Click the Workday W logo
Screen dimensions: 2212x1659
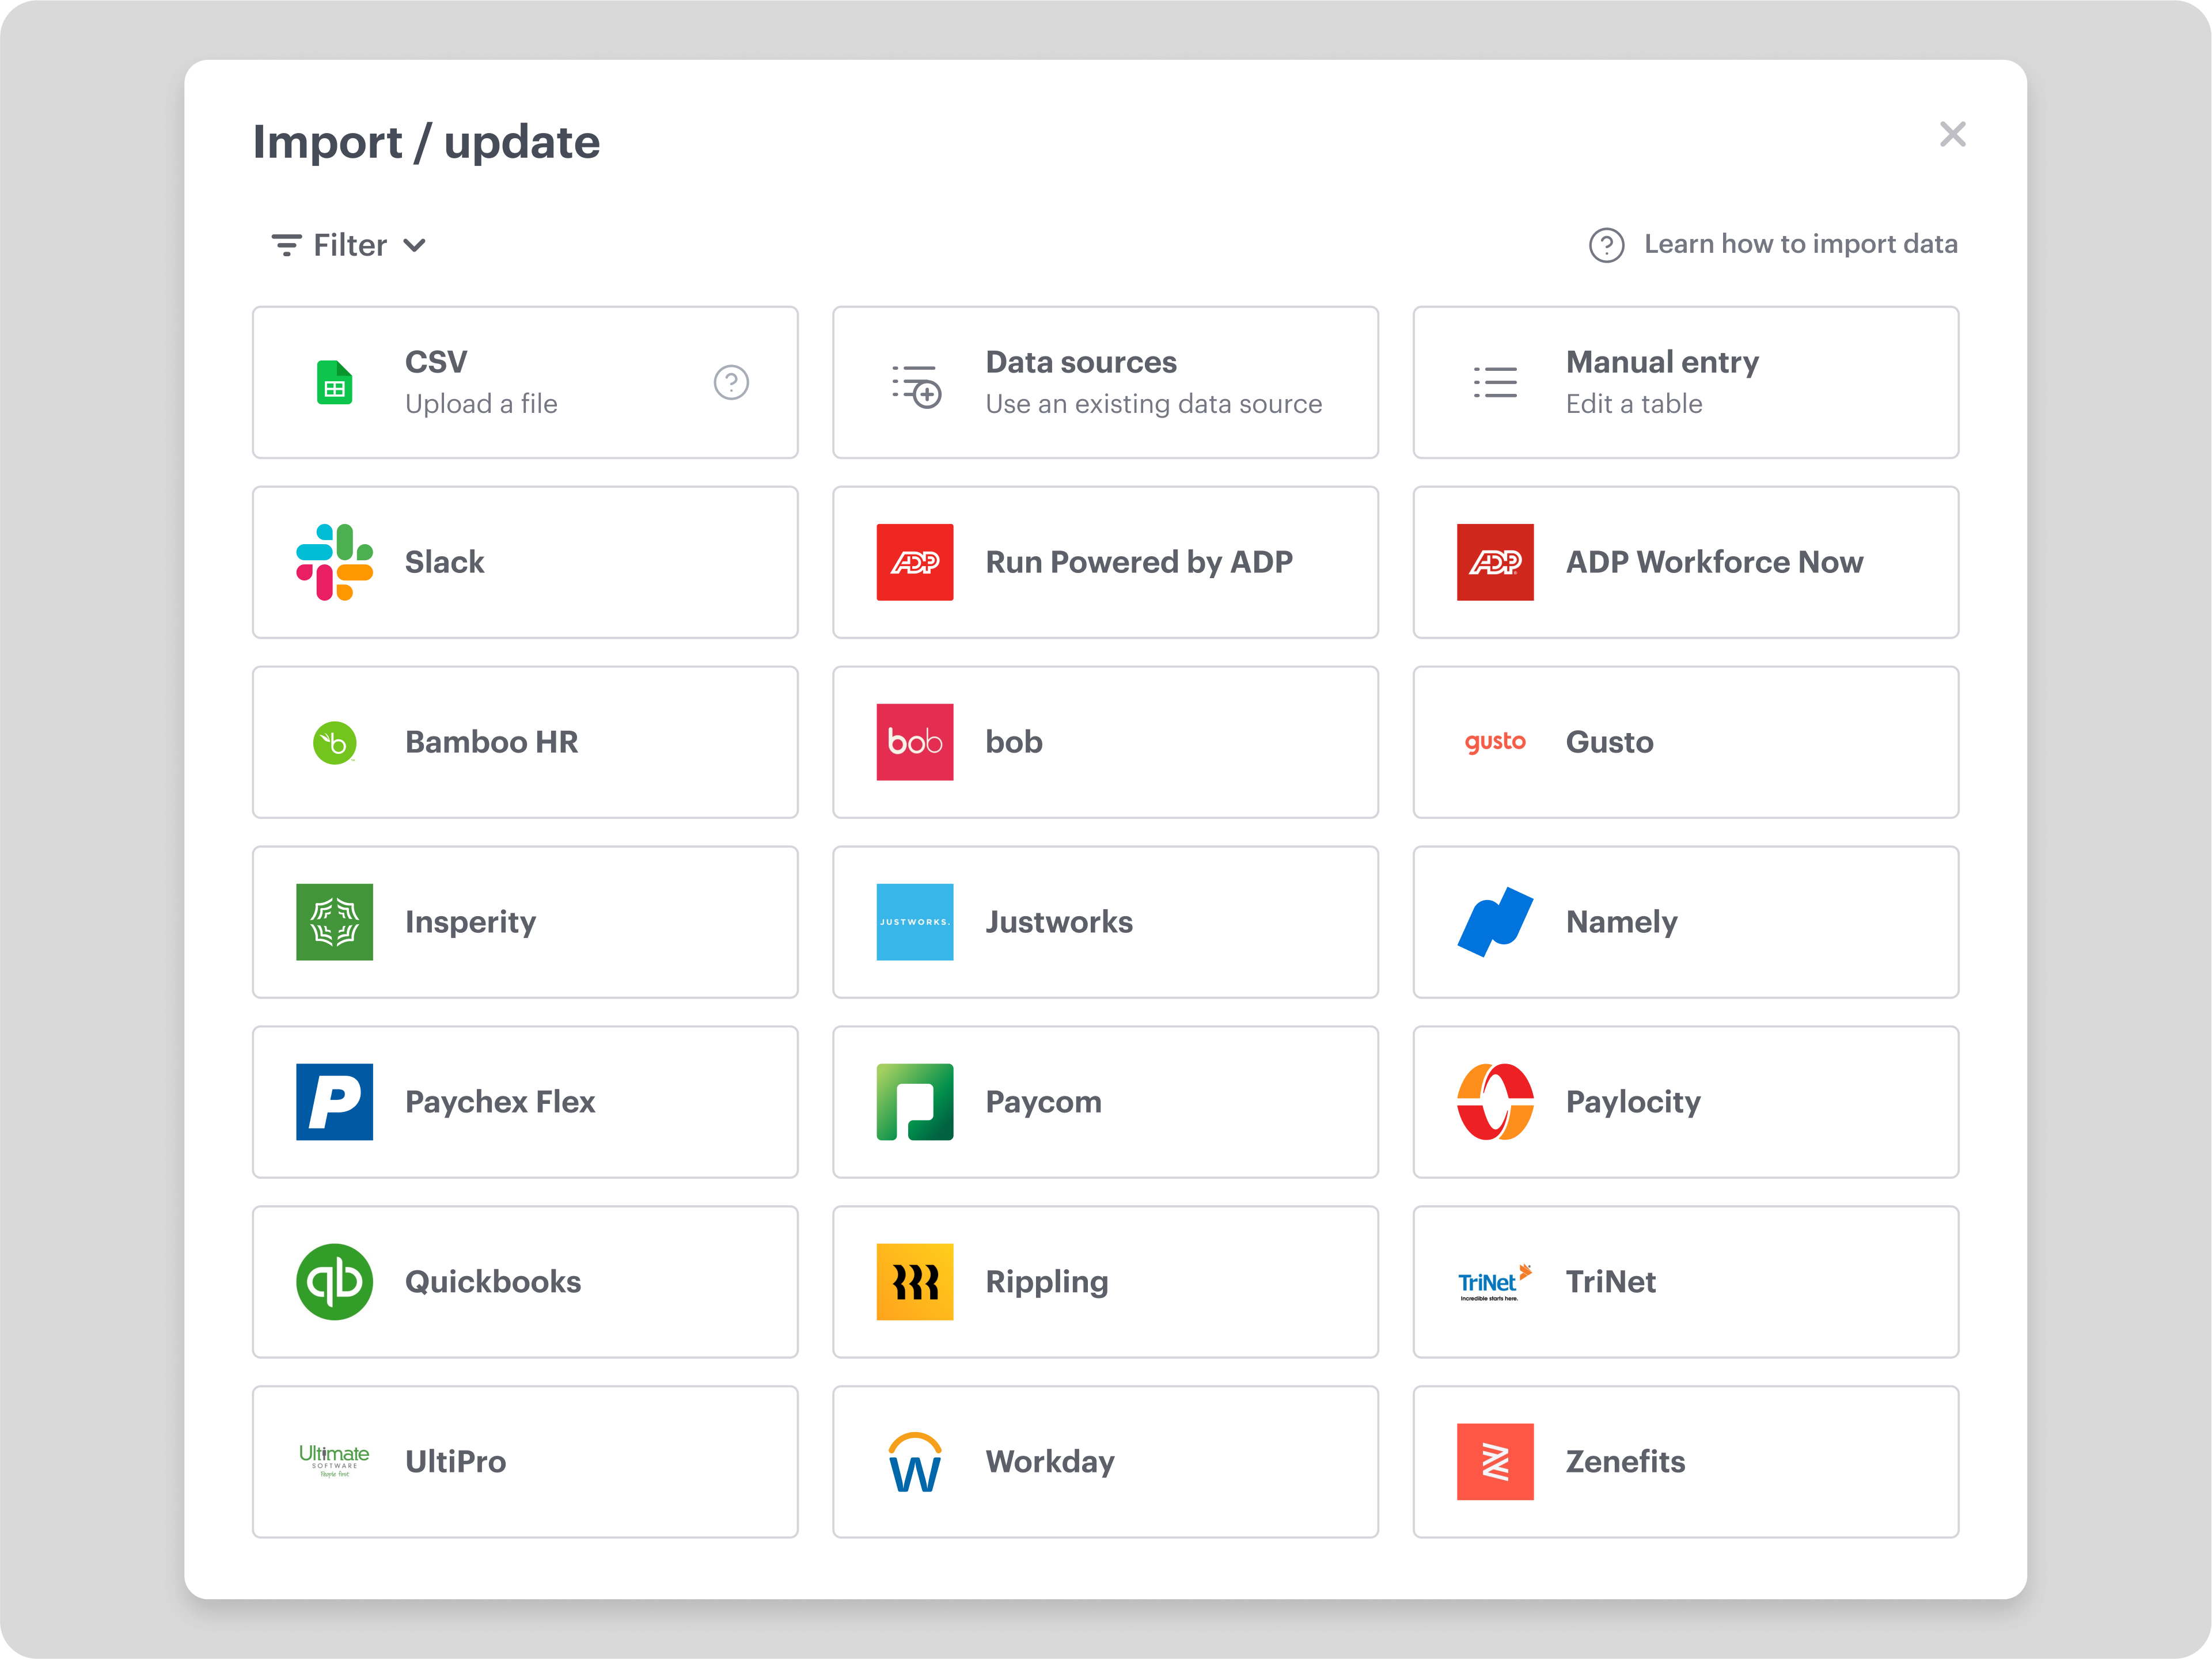(x=915, y=1462)
